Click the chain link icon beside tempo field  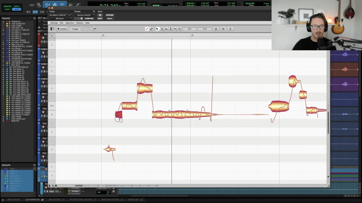click(95, 29)
